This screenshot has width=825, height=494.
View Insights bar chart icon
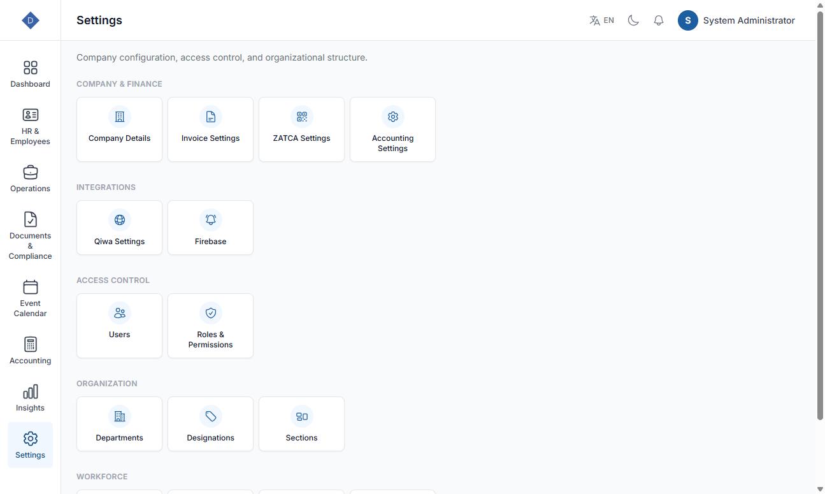pyautogui.click(x=30, y=391)
